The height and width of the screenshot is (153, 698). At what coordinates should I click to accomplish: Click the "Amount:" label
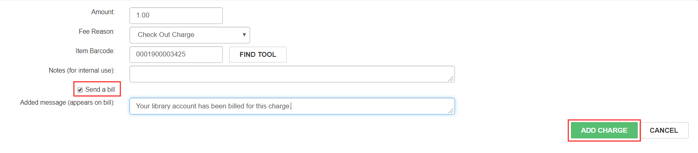click(x=103, y=12)
